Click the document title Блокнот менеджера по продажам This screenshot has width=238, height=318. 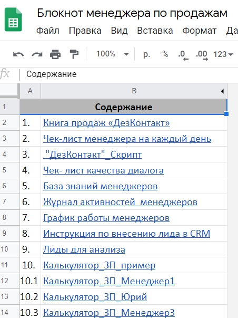(x=132, y=13)
